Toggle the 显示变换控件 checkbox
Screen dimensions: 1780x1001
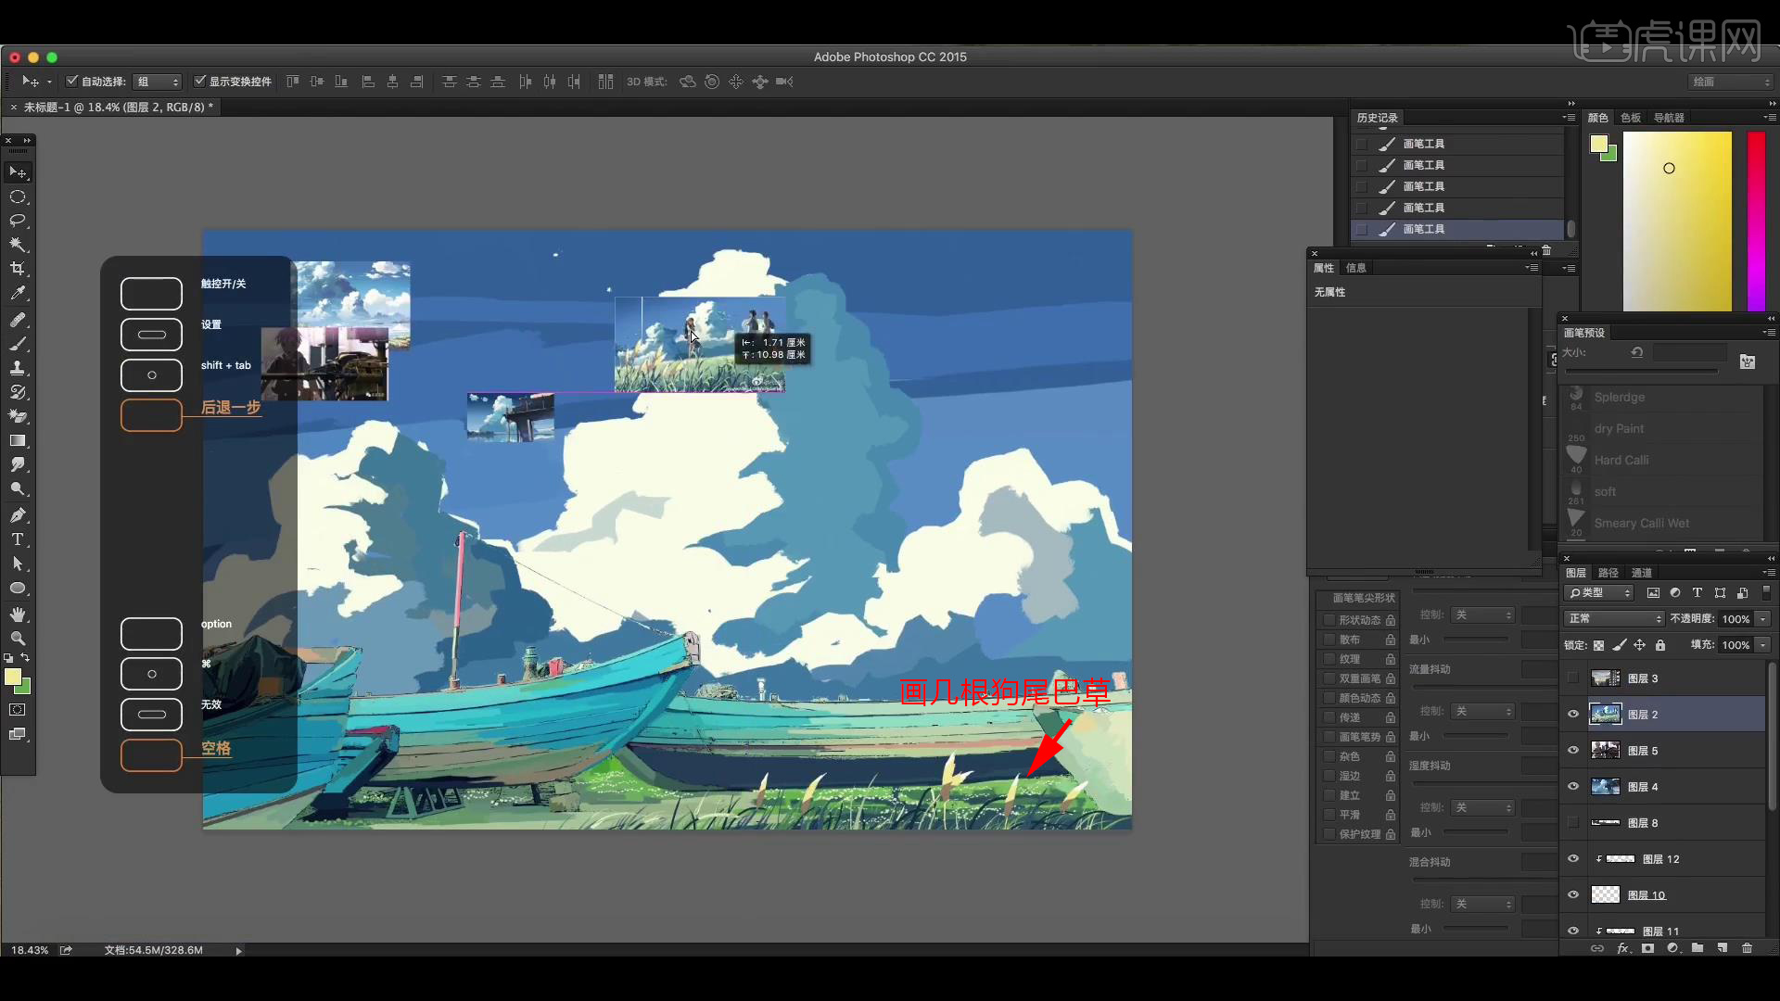pyautogui.click(x=199, y=82)
